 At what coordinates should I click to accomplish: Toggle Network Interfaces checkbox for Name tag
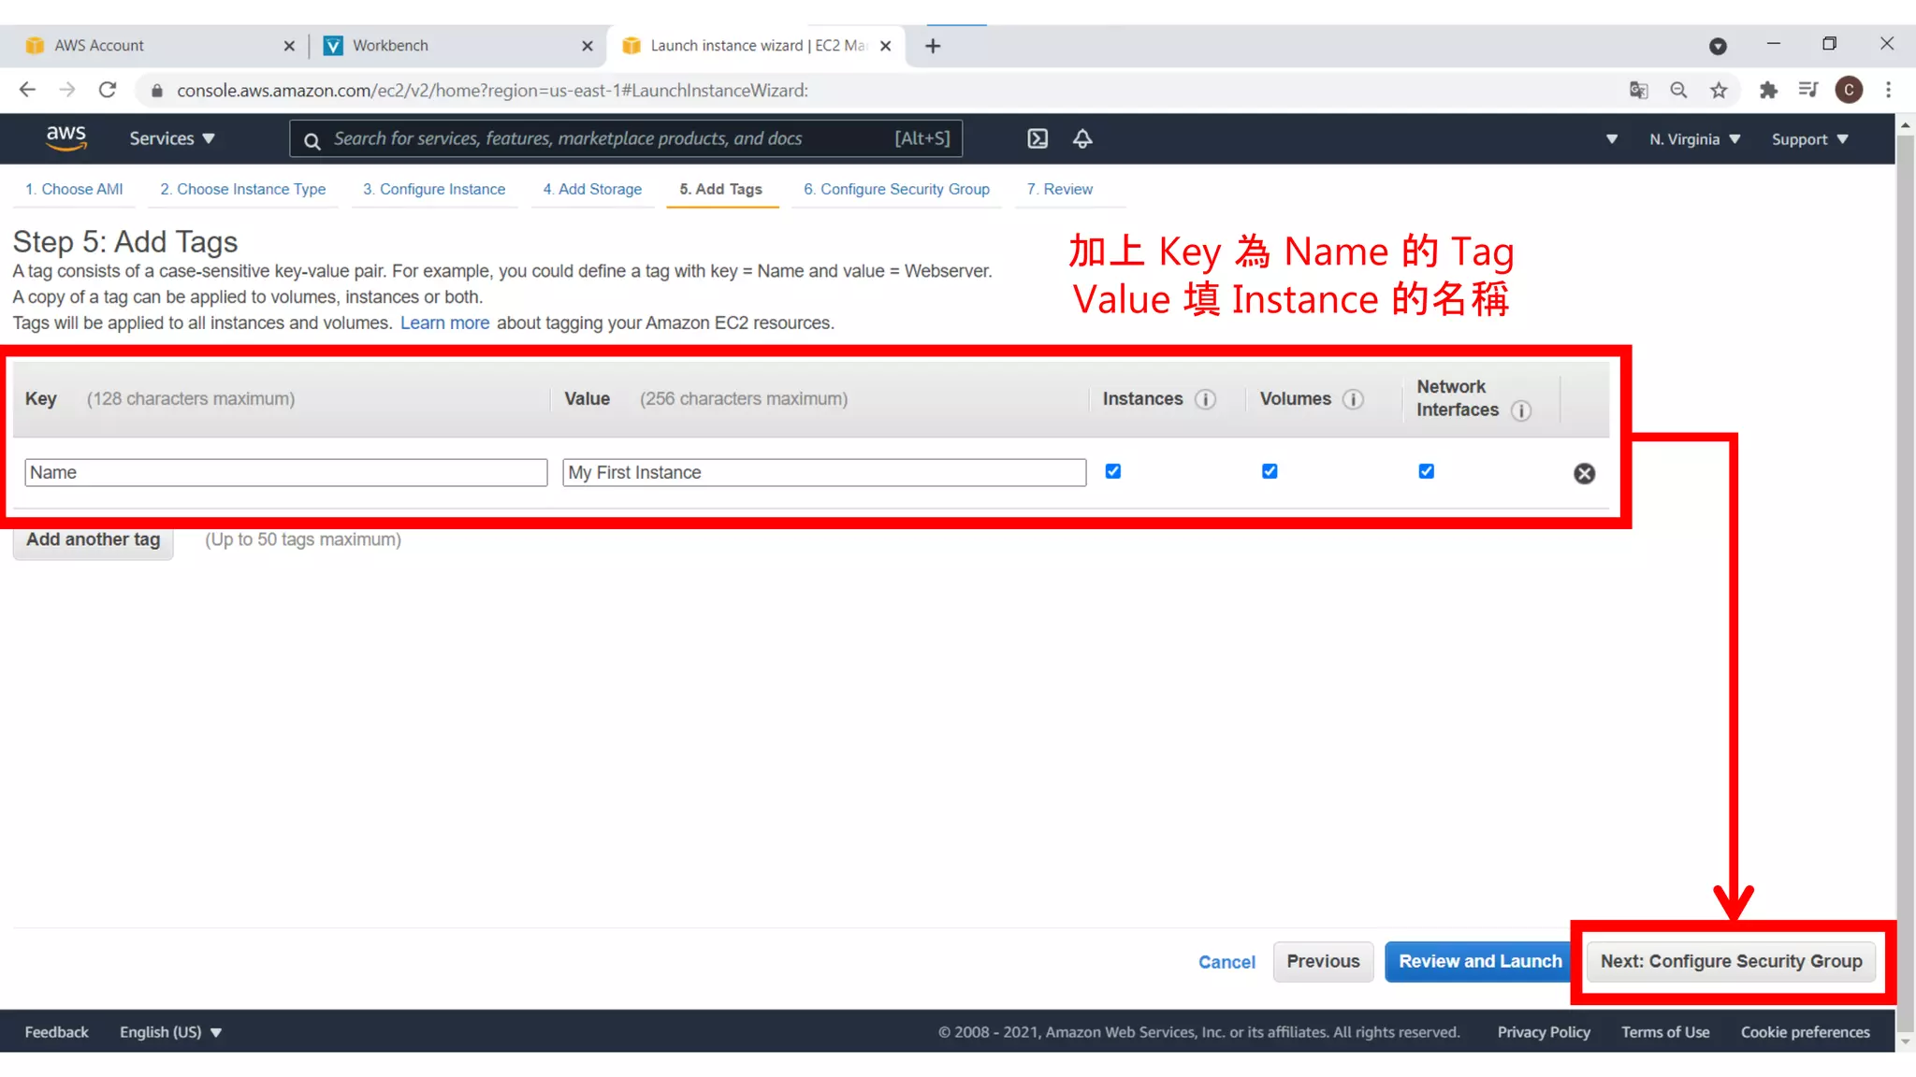click(x=1426, y=471)
